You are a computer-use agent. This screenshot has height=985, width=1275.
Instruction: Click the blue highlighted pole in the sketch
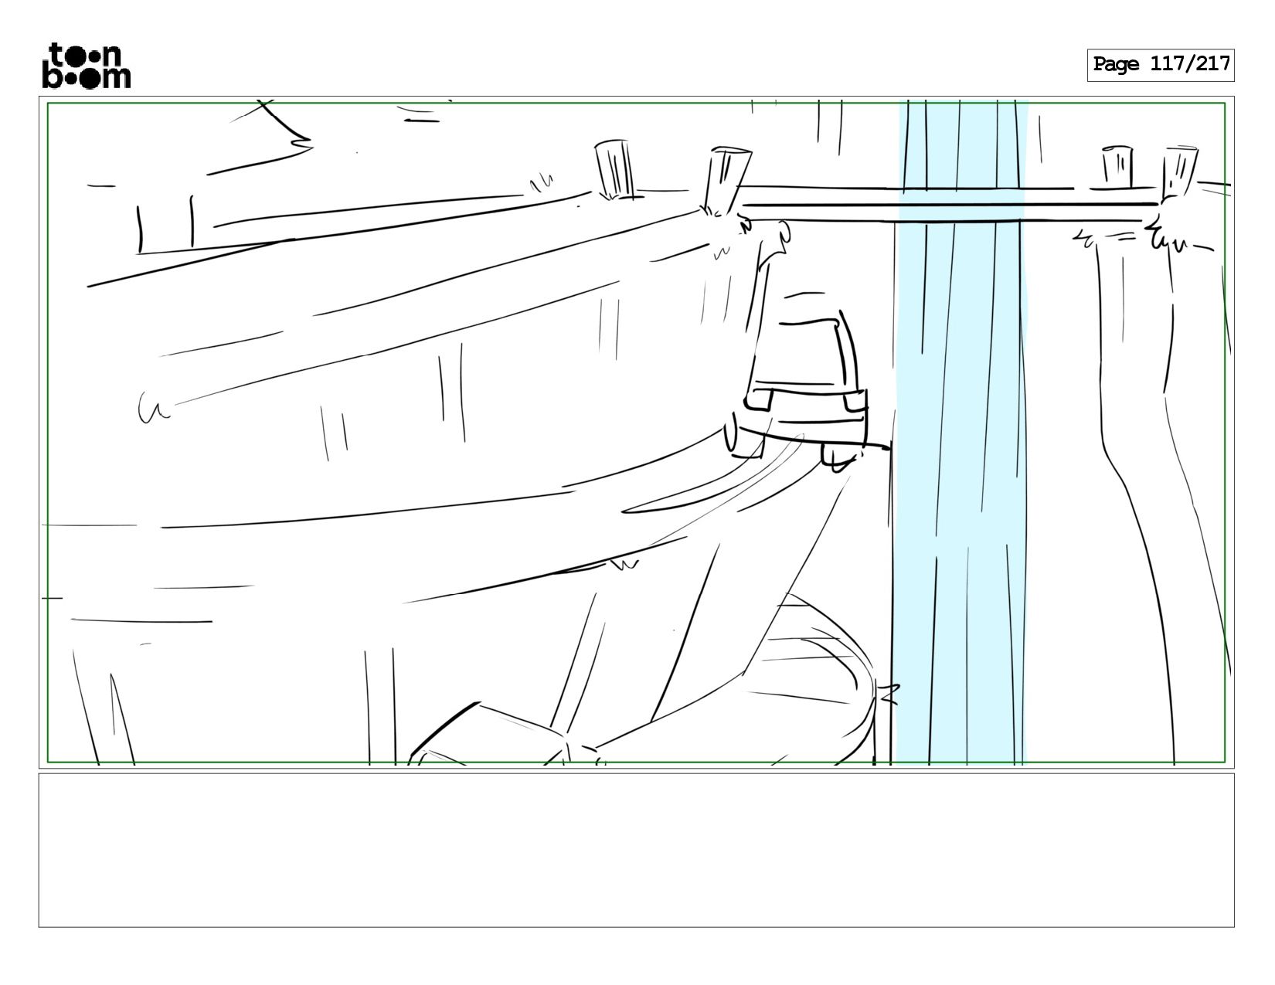pyautogui.click(x=960, y=433)
